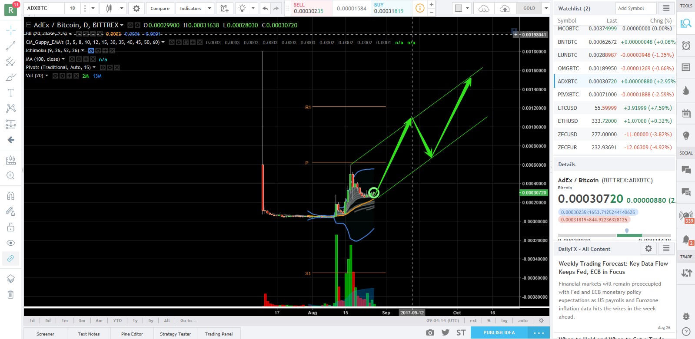
Task: Open notifications bell in right sidebar
Action: [x=686, y=239]
